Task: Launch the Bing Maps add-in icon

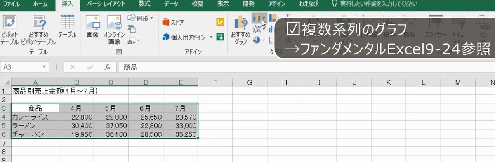Action: (220, 22)
